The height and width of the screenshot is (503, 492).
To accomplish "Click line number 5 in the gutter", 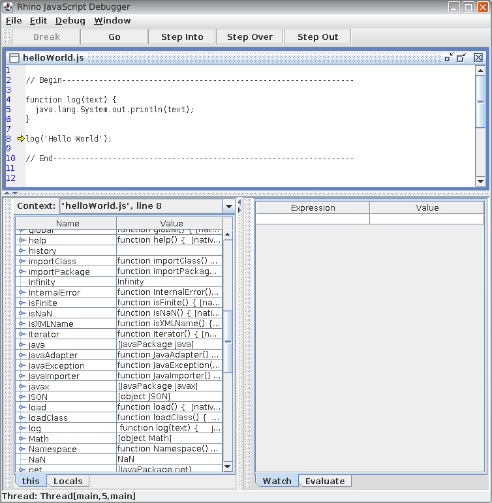I will pos(8,110).
